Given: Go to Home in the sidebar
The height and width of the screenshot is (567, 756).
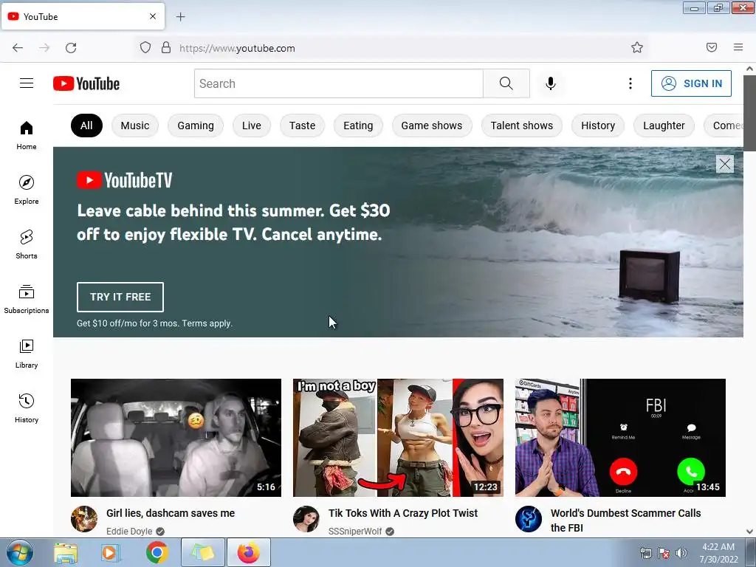Looking at the screenshot, I should (27, 136).
